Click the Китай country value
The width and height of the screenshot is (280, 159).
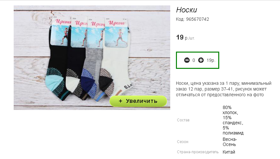[x=229, y=152]
